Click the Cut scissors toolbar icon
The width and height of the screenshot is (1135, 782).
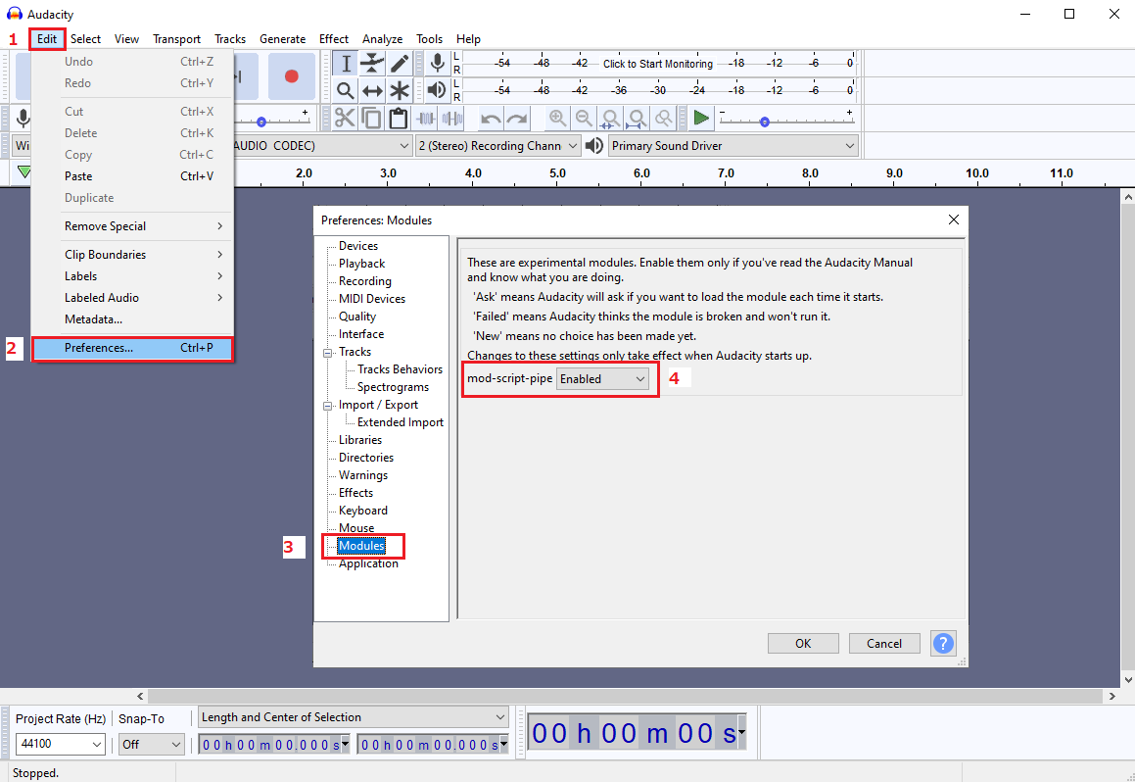click(346, 118)
